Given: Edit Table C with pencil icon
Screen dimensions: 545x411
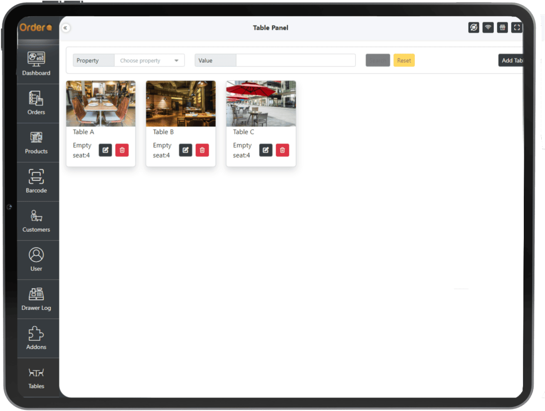Looking at the screenshot, I should (266, 150).
